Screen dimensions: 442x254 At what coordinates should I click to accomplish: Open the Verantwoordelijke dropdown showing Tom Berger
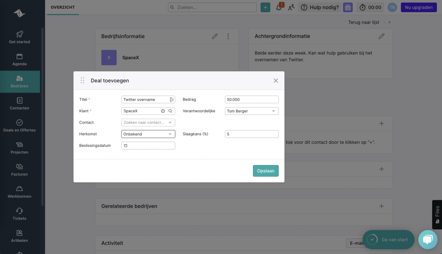tap(252, 111)
